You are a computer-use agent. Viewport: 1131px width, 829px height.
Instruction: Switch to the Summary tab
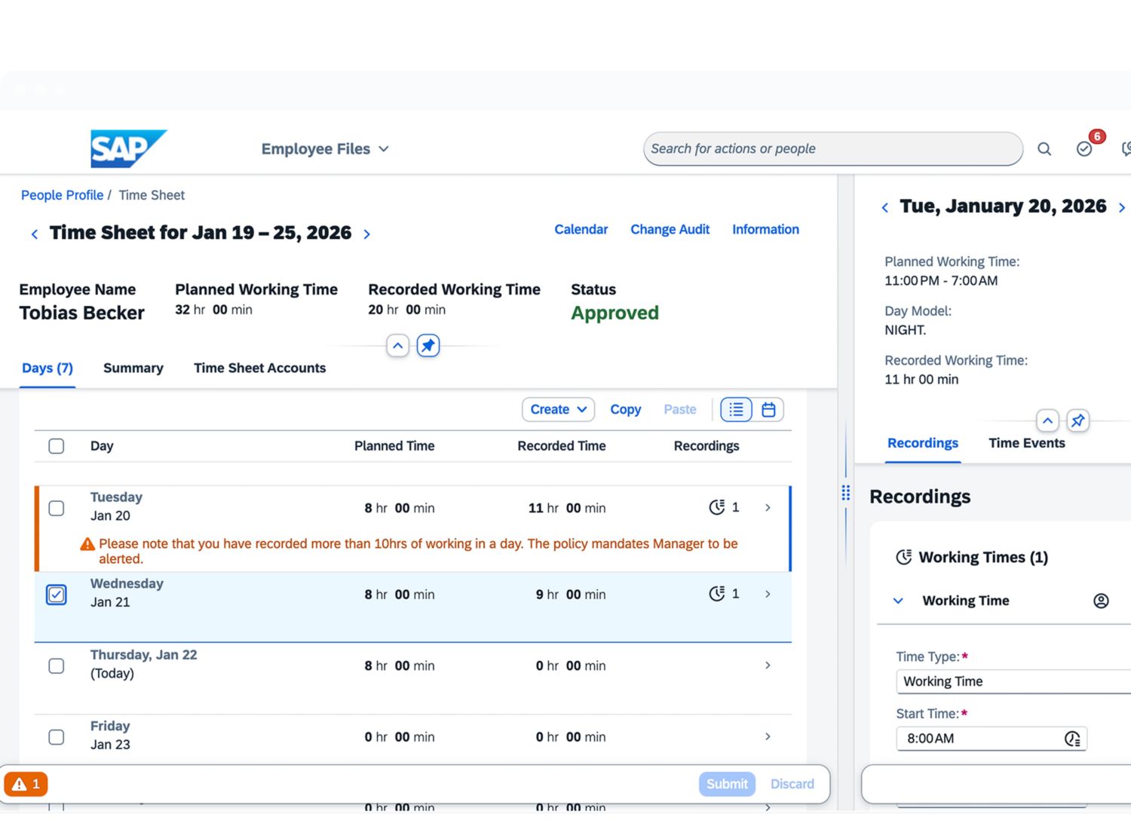pos(133,368)
